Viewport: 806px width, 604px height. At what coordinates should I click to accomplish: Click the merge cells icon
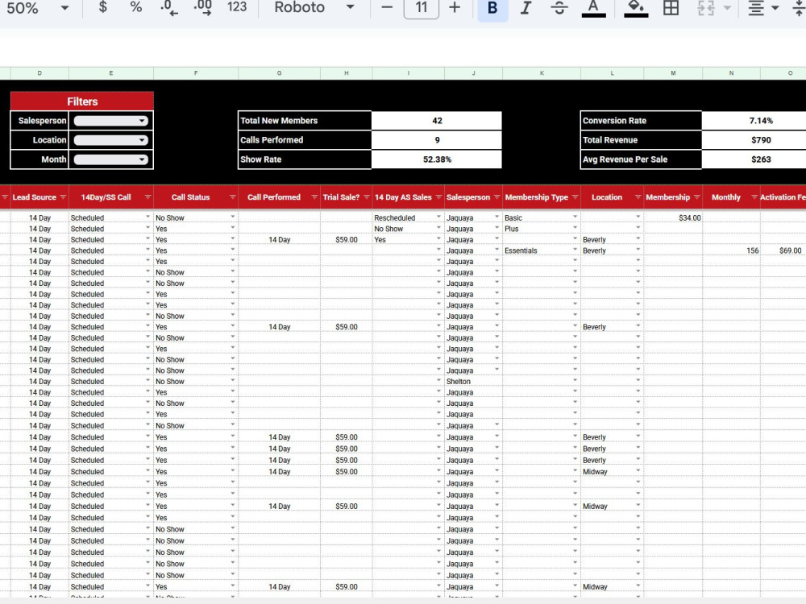pyautogui.click(x=706, y=8)
